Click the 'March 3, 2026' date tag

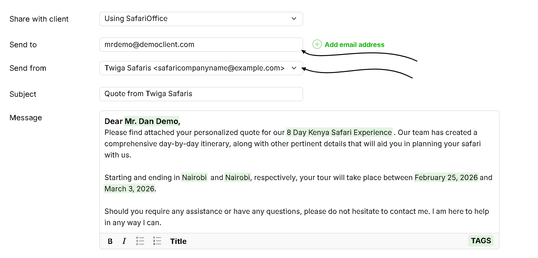130,189
